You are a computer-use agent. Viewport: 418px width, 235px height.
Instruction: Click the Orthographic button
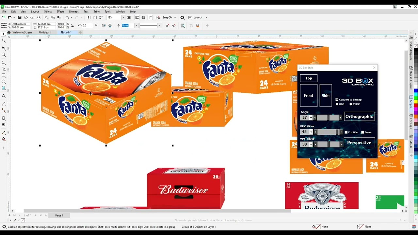pyautogui.click(x=359, y=117)
